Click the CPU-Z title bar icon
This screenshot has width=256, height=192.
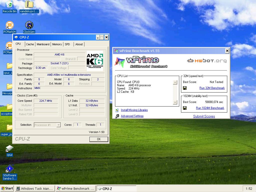pyautogui.click(x=16, y=37)
